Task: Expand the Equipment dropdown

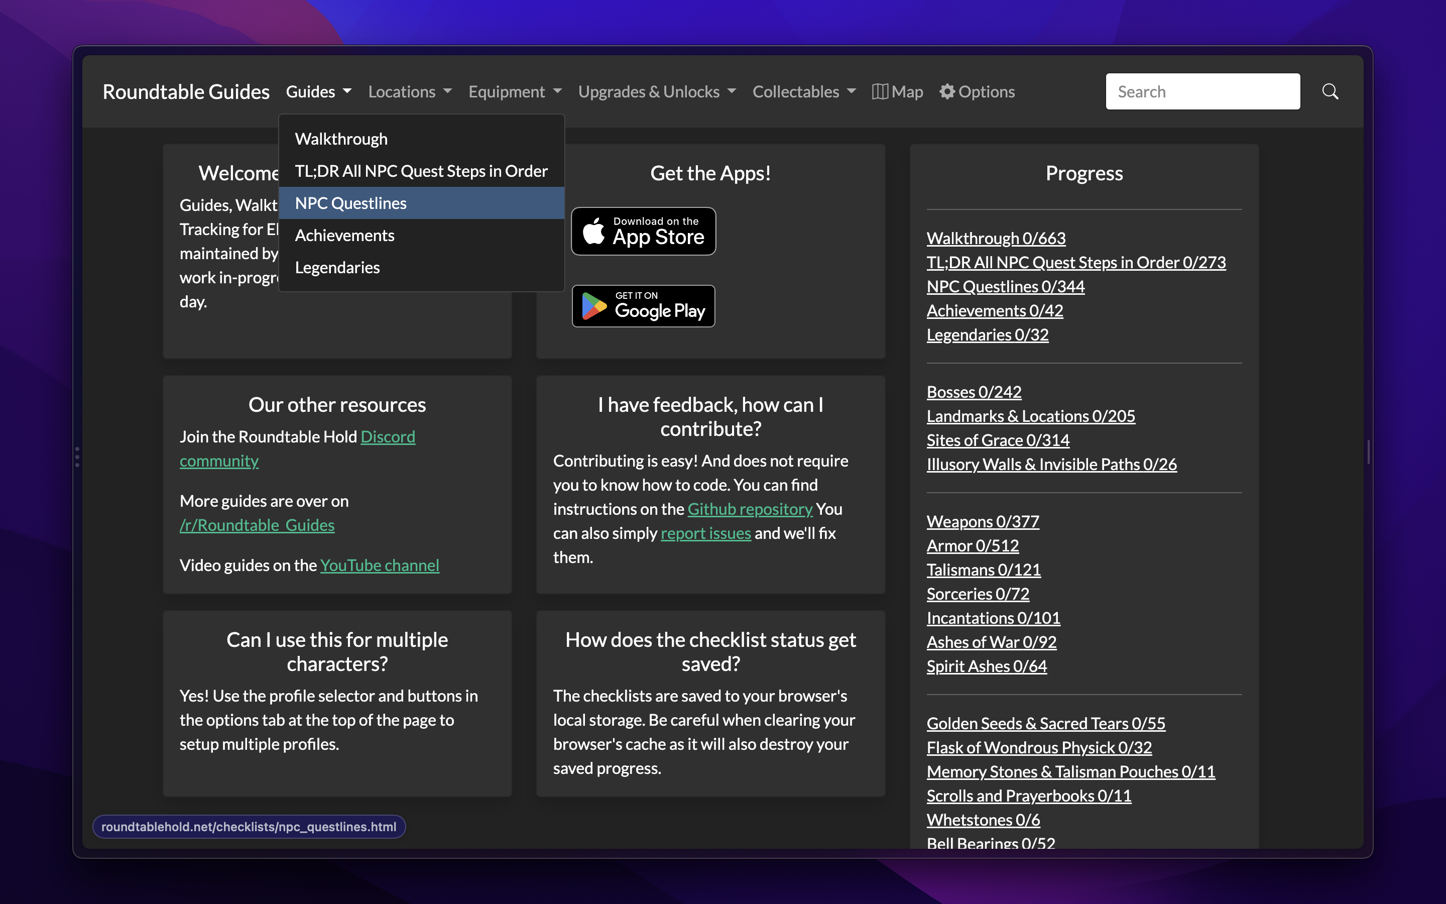Action: (x=515, y=91)
